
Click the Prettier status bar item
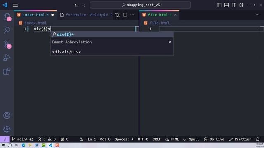(x=240, y=139)
